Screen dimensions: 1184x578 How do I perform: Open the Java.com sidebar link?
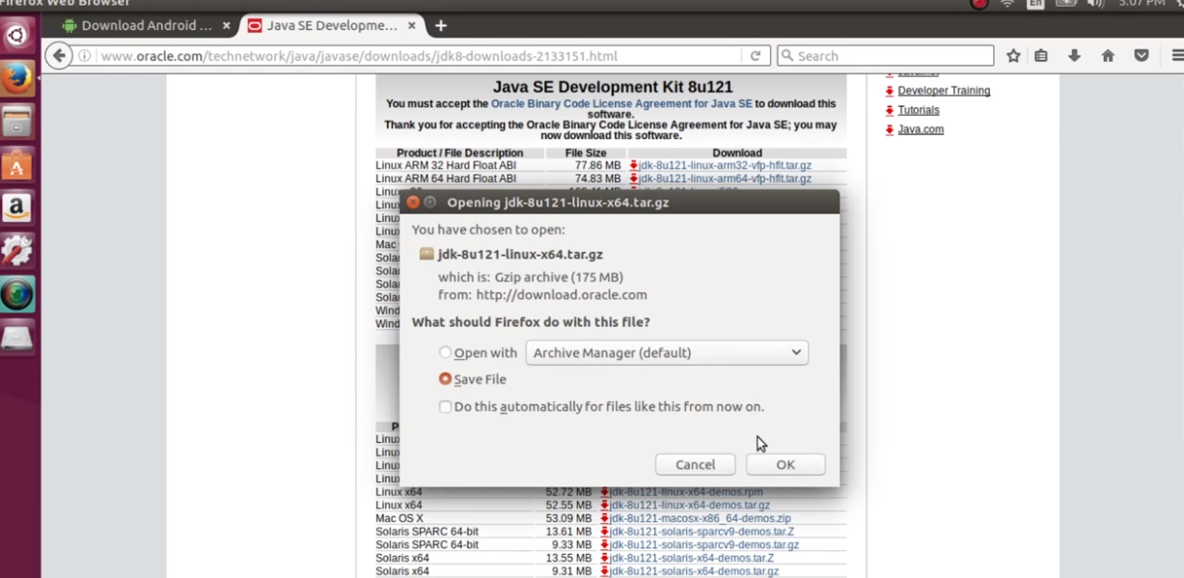tap(921, 129)
